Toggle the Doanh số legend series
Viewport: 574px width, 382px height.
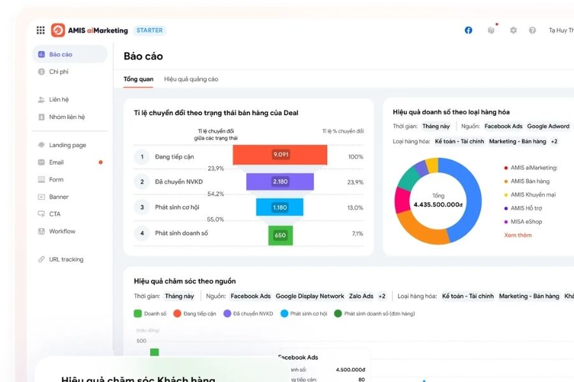150,314
